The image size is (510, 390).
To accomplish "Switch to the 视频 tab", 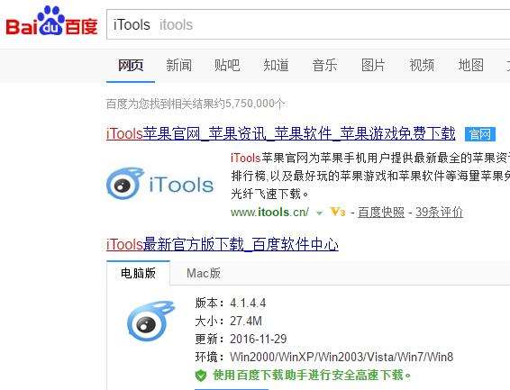I will [x=422, y=66].
